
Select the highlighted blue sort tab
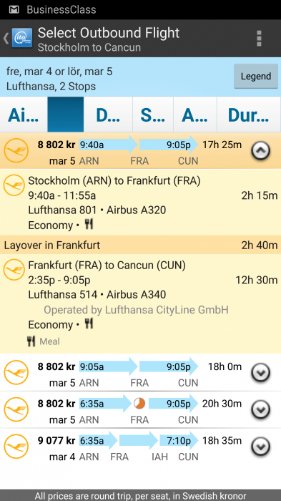[66, 115]
